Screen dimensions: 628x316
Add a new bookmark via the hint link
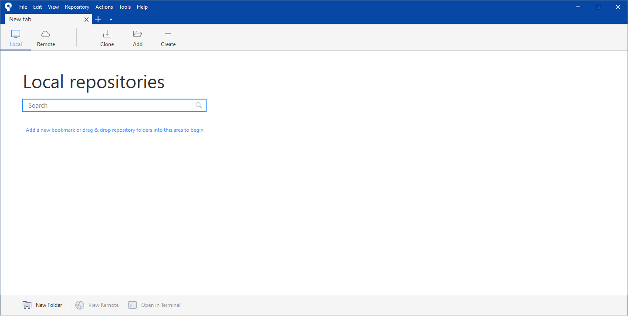coord(114,130)
